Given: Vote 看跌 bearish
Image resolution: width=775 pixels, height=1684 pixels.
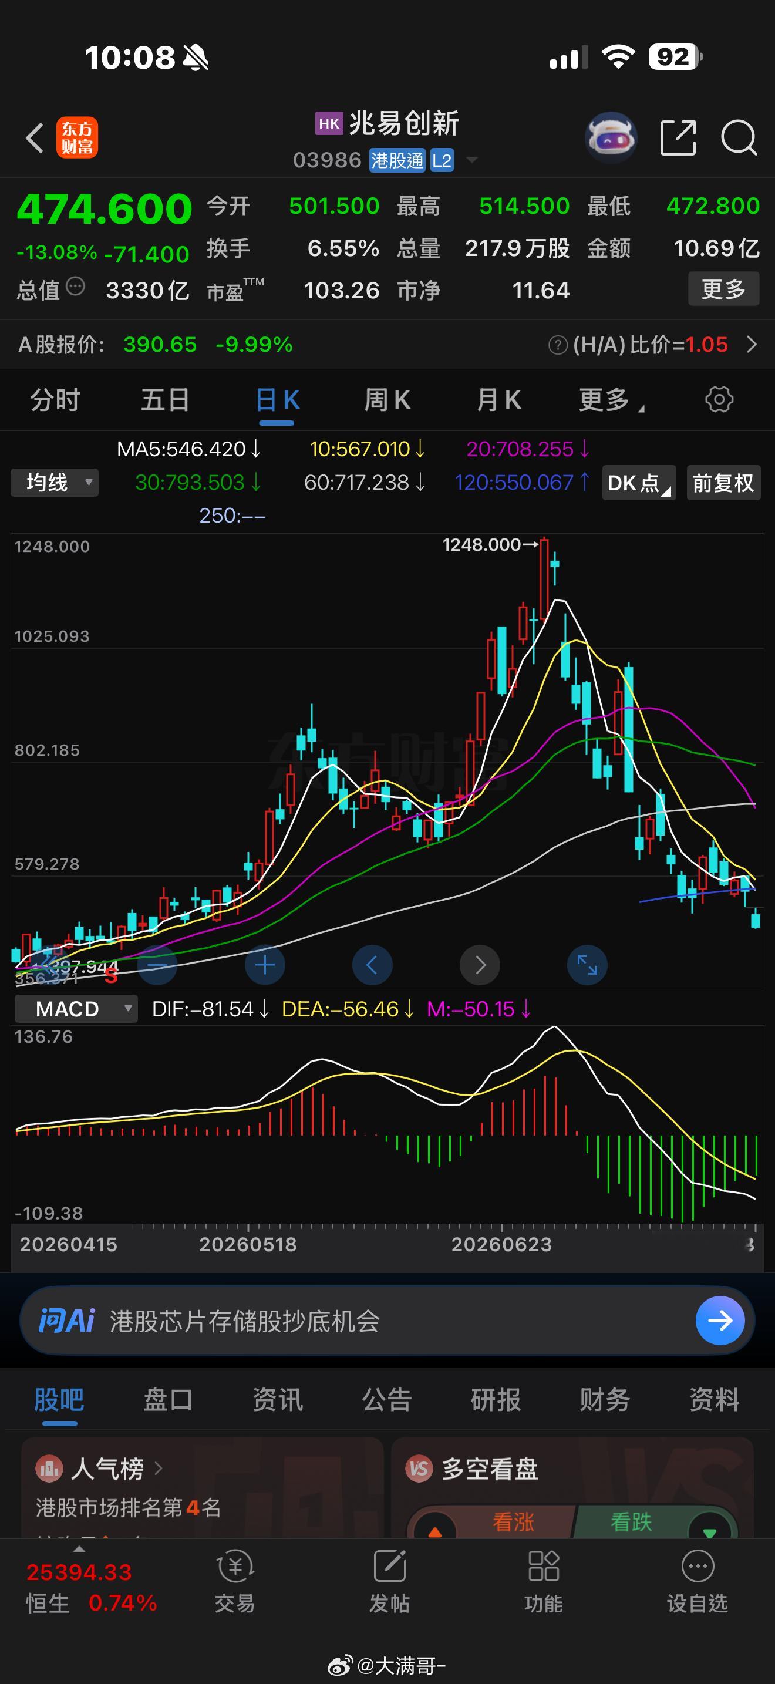Looking at the screenshot, I should pyautogui.click(x=631, y=1522).
